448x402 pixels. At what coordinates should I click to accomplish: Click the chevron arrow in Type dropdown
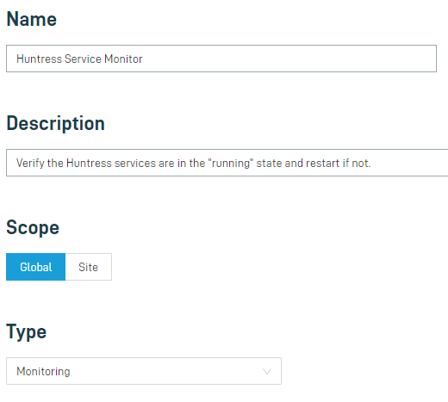pos(267,372)
